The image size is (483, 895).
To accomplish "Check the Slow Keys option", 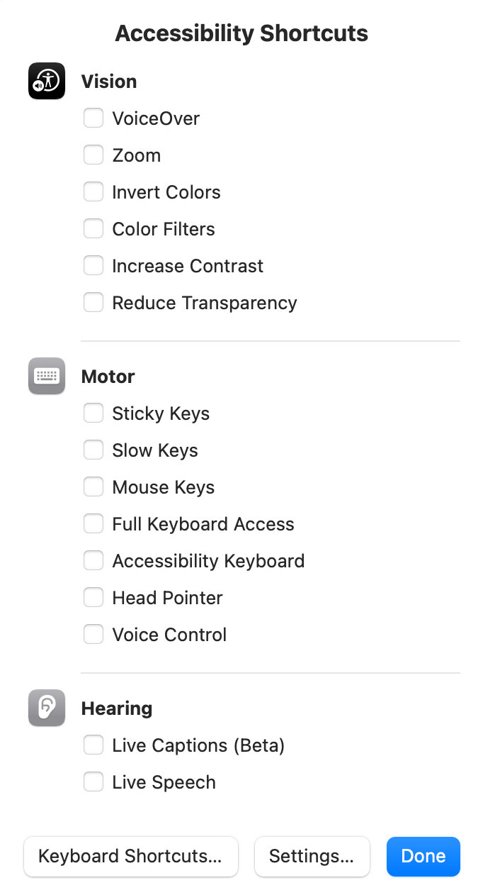I will [93, 450].
